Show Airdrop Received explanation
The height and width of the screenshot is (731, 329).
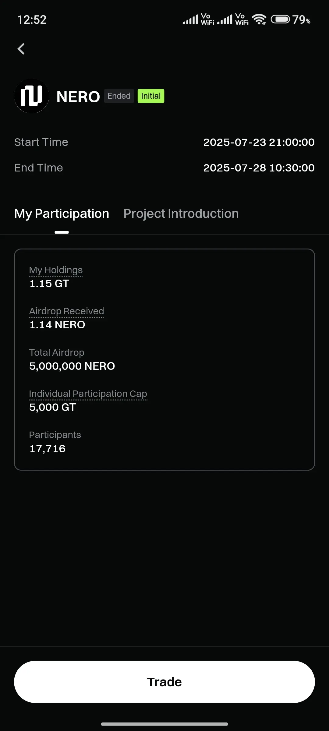pos(66,311)
